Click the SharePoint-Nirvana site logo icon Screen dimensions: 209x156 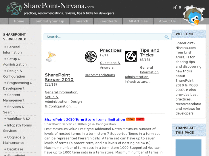(14, 9)
